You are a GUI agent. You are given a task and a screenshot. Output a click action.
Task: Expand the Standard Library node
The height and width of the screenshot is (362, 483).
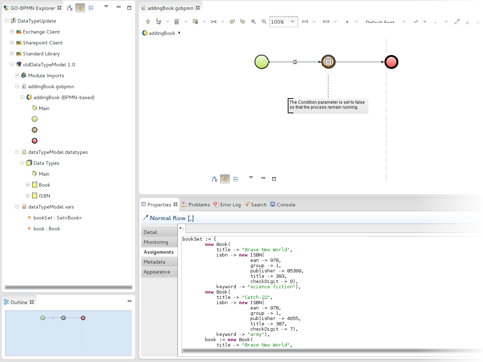[12, 54]
